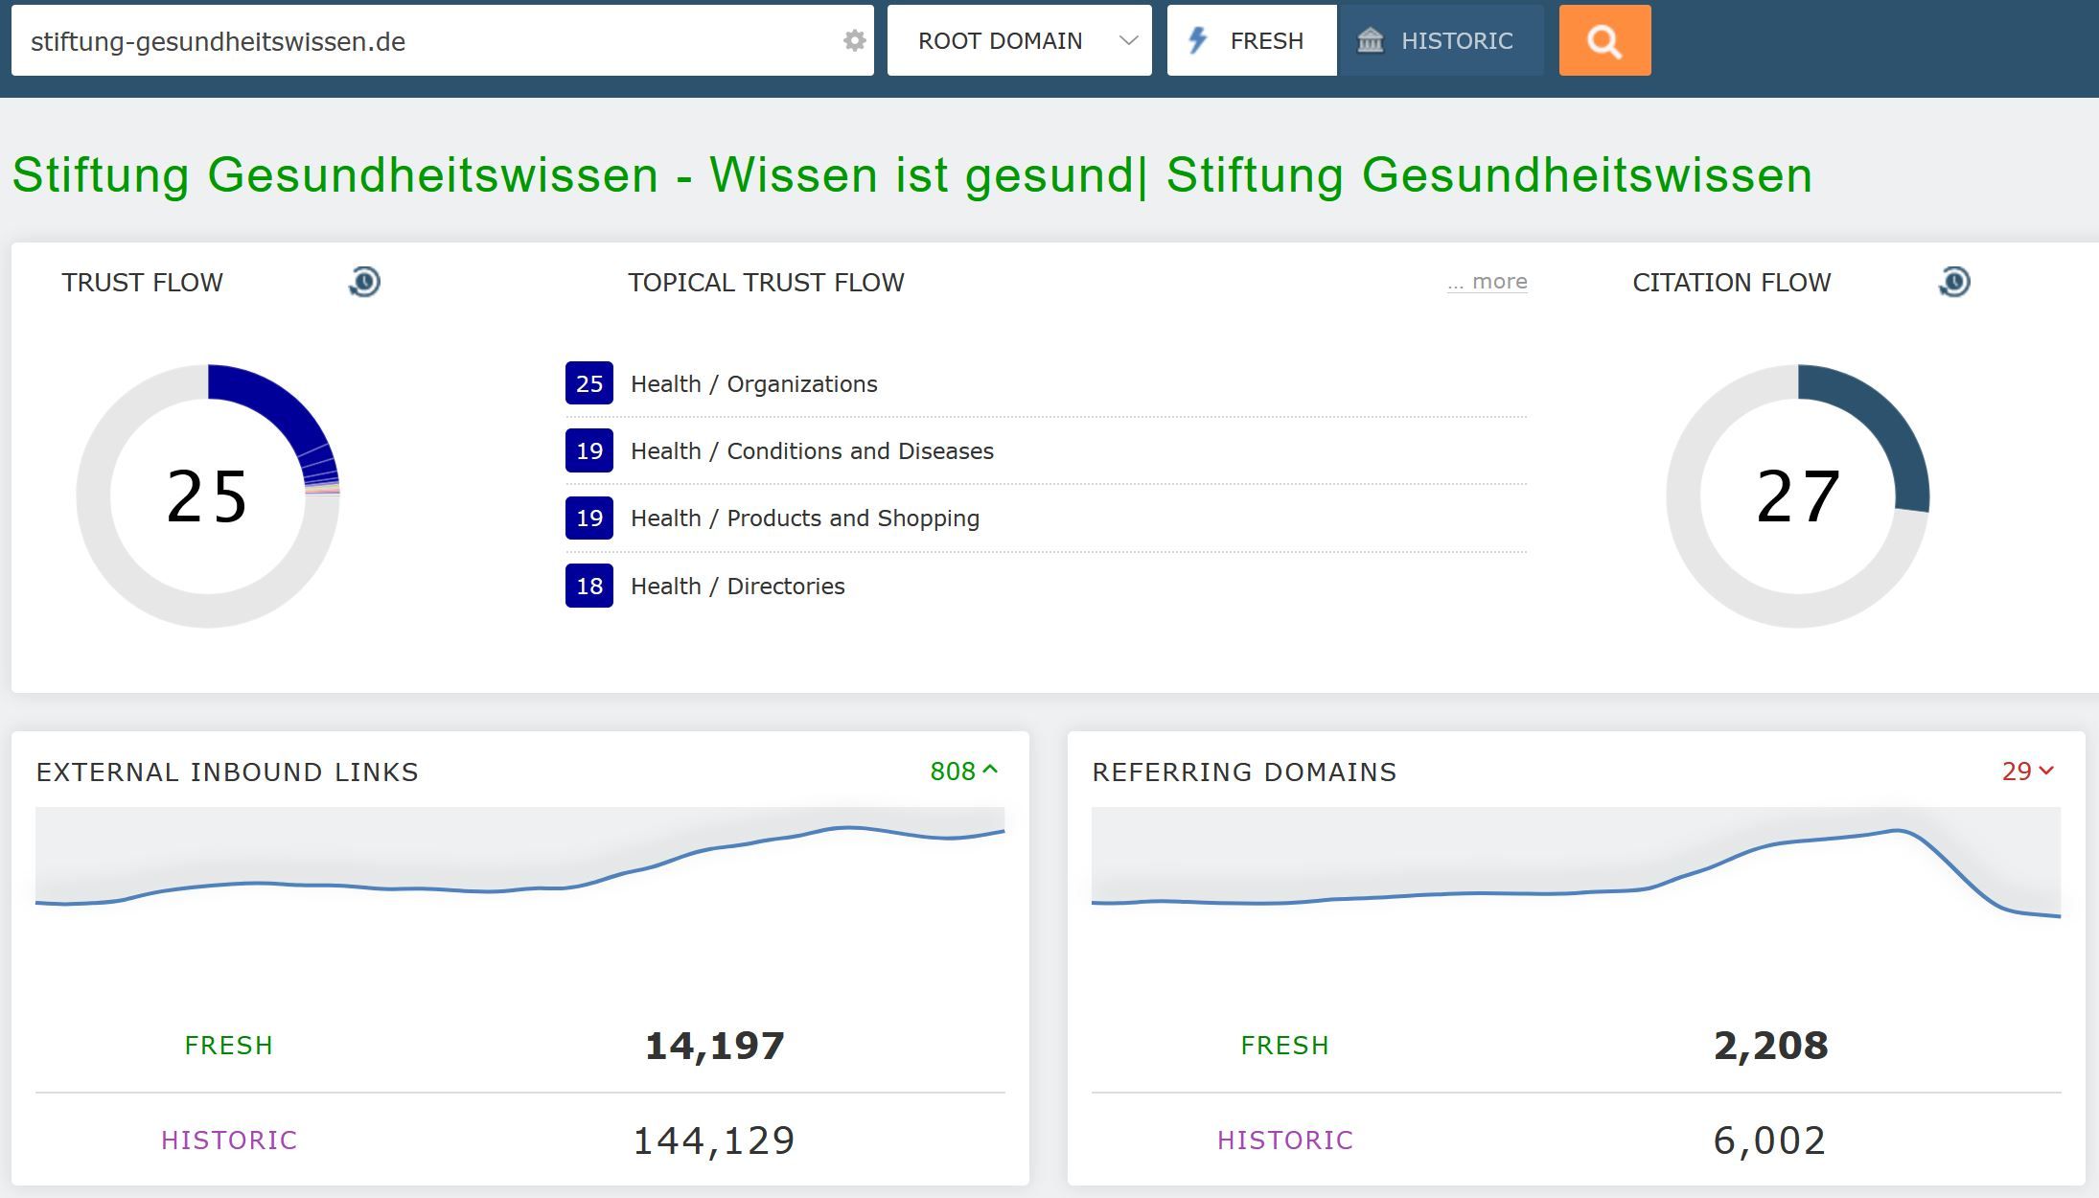Viewport: 2099px width, 1198px height.
Task: Click the green up arrow next to 808
Action: tap(990, 770)
